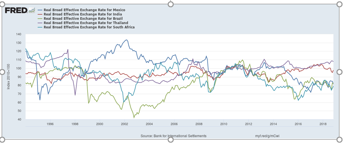
Task: Click the small chart icon beside FRED
Action: click(x=32, y=10)
